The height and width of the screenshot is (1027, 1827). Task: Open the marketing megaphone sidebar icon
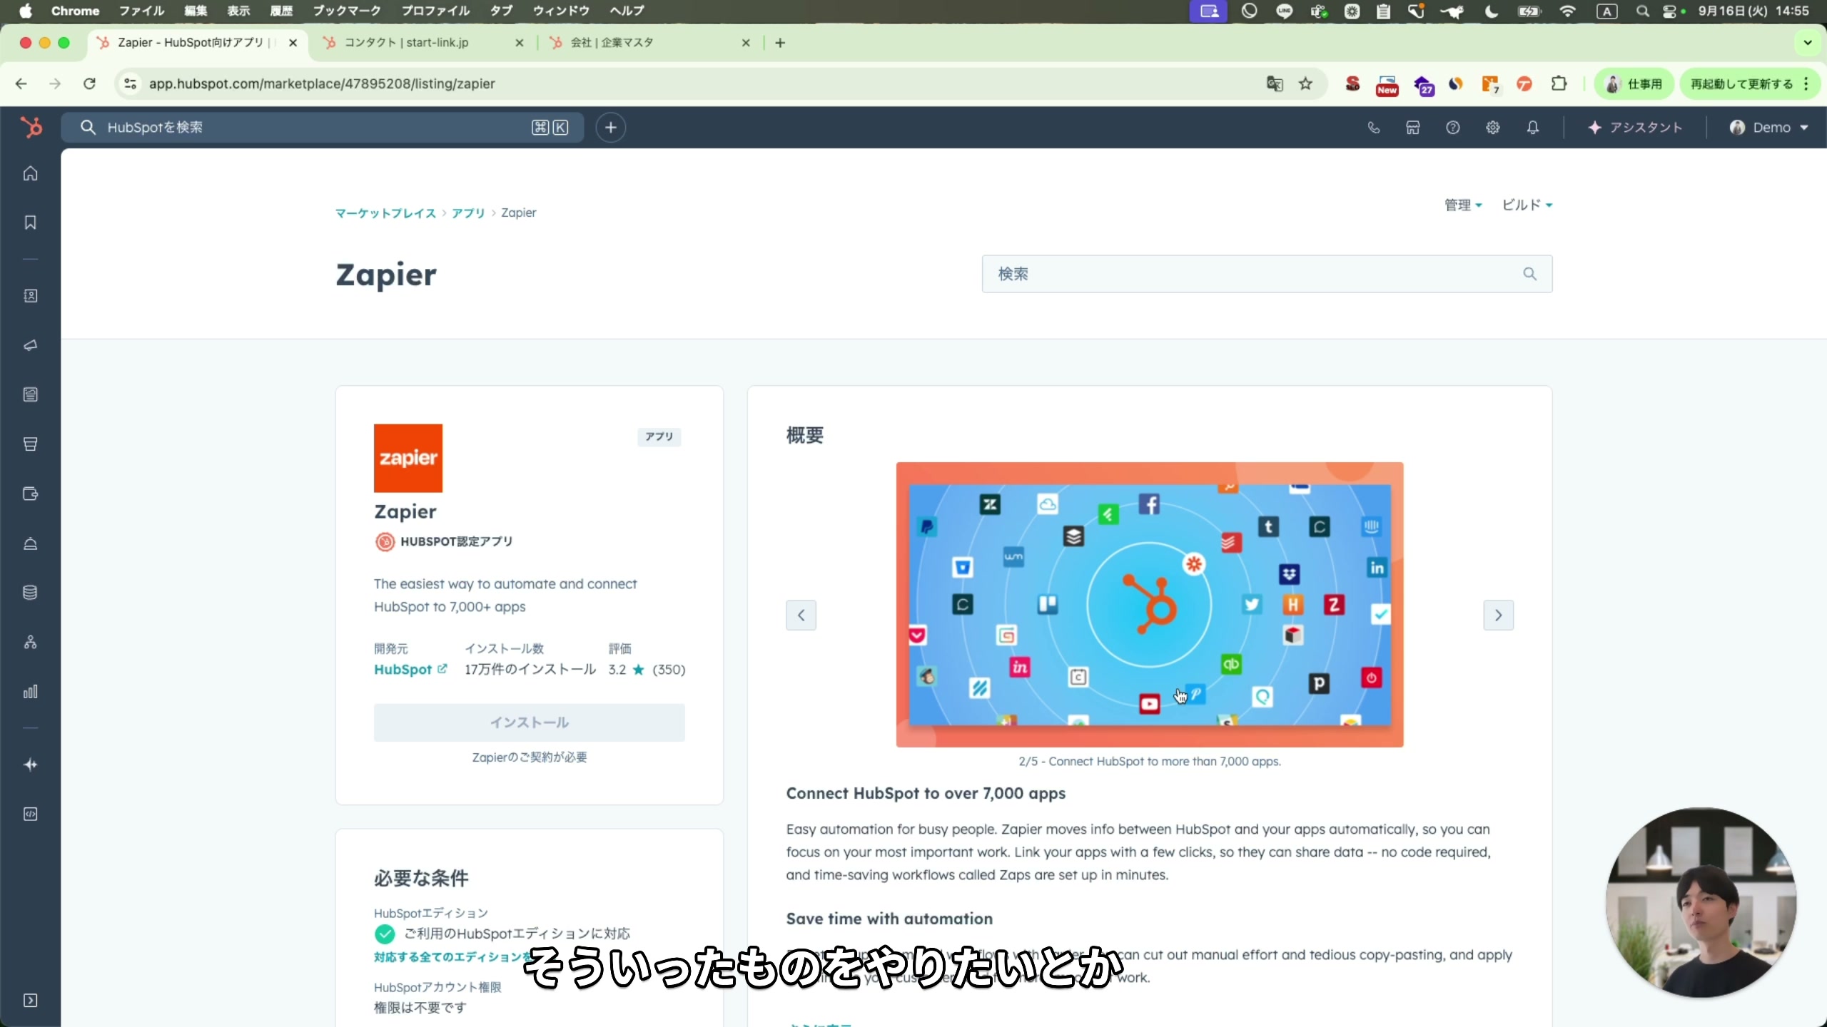(x=30, y=345)
